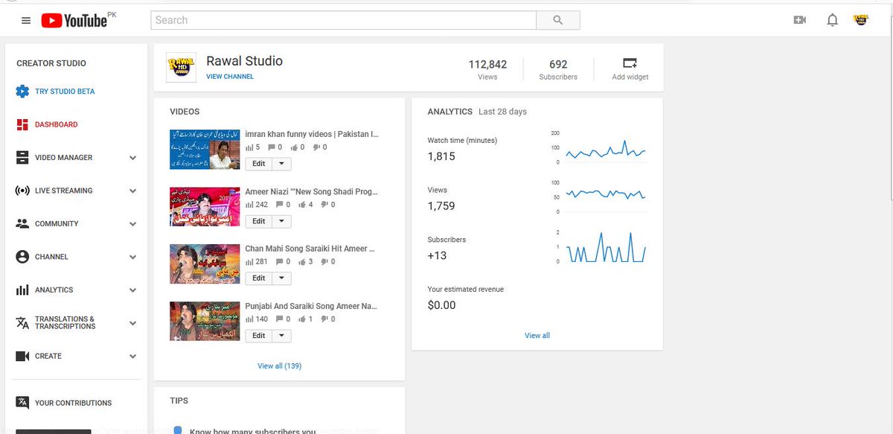This screenshot has width=893, height=434.
Task: Click the Creator Studio heading
Action: click(x=51, y=63)
